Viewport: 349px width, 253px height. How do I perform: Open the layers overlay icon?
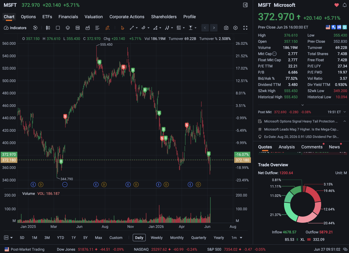[x=68, y=28]
